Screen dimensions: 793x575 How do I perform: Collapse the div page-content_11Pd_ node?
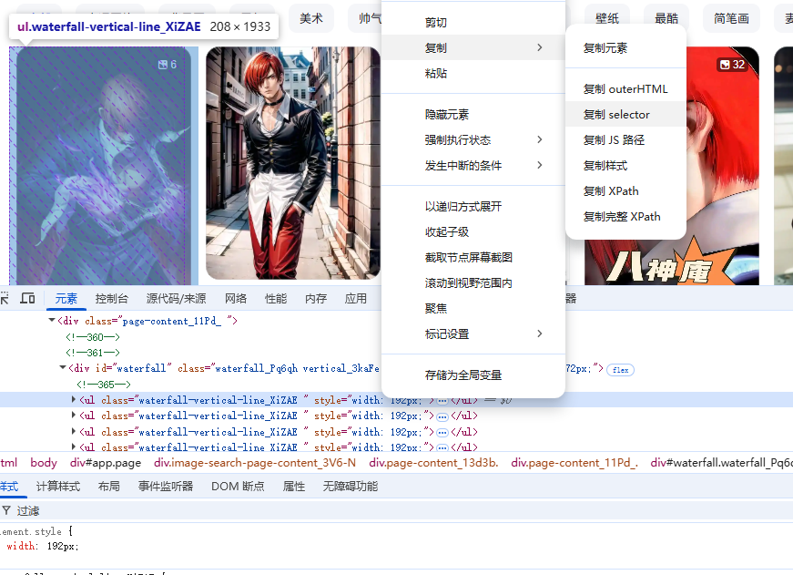click(52, 321)
